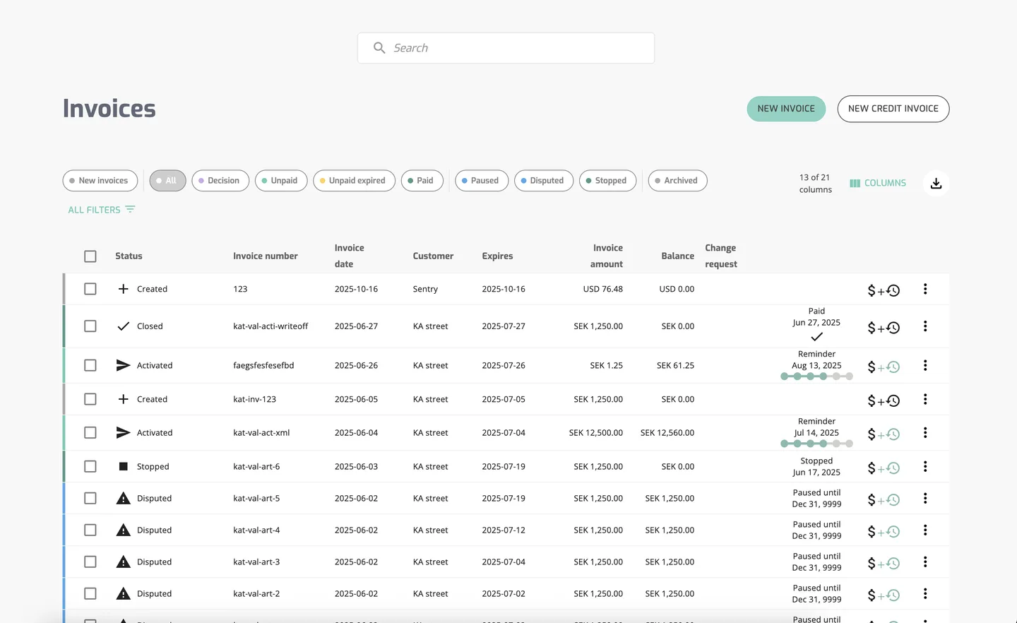Tick the checkbox for faegsfesfesefbd

point(90,365)
